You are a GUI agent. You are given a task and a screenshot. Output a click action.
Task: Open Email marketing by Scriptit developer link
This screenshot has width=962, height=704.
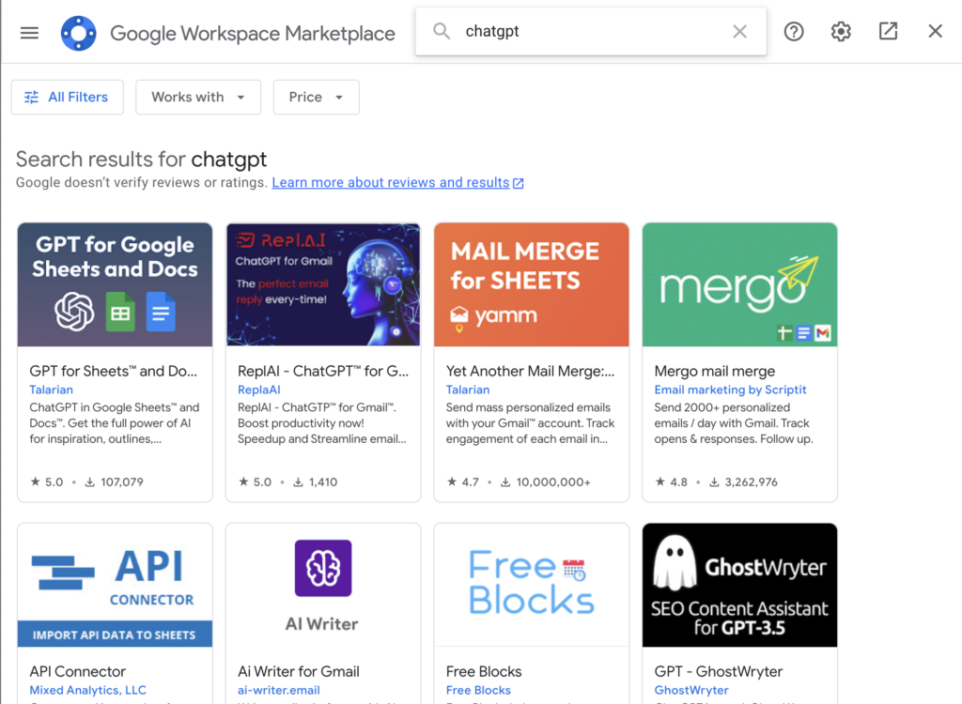tap(730, 390)
